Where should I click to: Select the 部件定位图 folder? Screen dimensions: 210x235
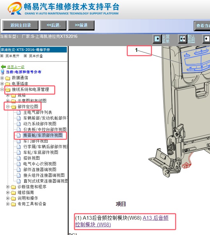point(28,107)
